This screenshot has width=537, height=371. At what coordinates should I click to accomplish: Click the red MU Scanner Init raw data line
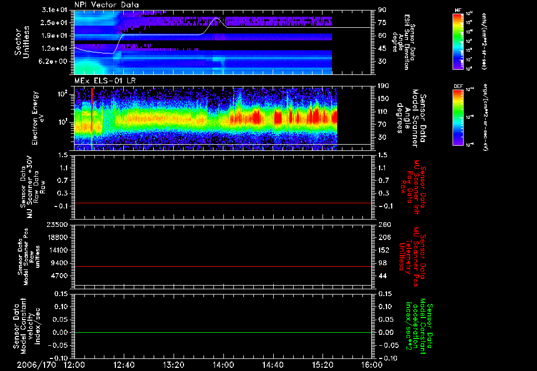coord(223,203)
